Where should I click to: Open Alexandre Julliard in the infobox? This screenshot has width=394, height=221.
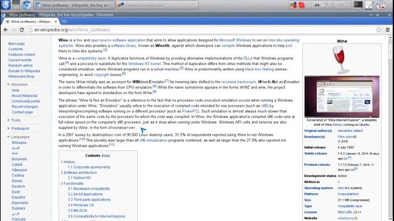click(350, 131)
